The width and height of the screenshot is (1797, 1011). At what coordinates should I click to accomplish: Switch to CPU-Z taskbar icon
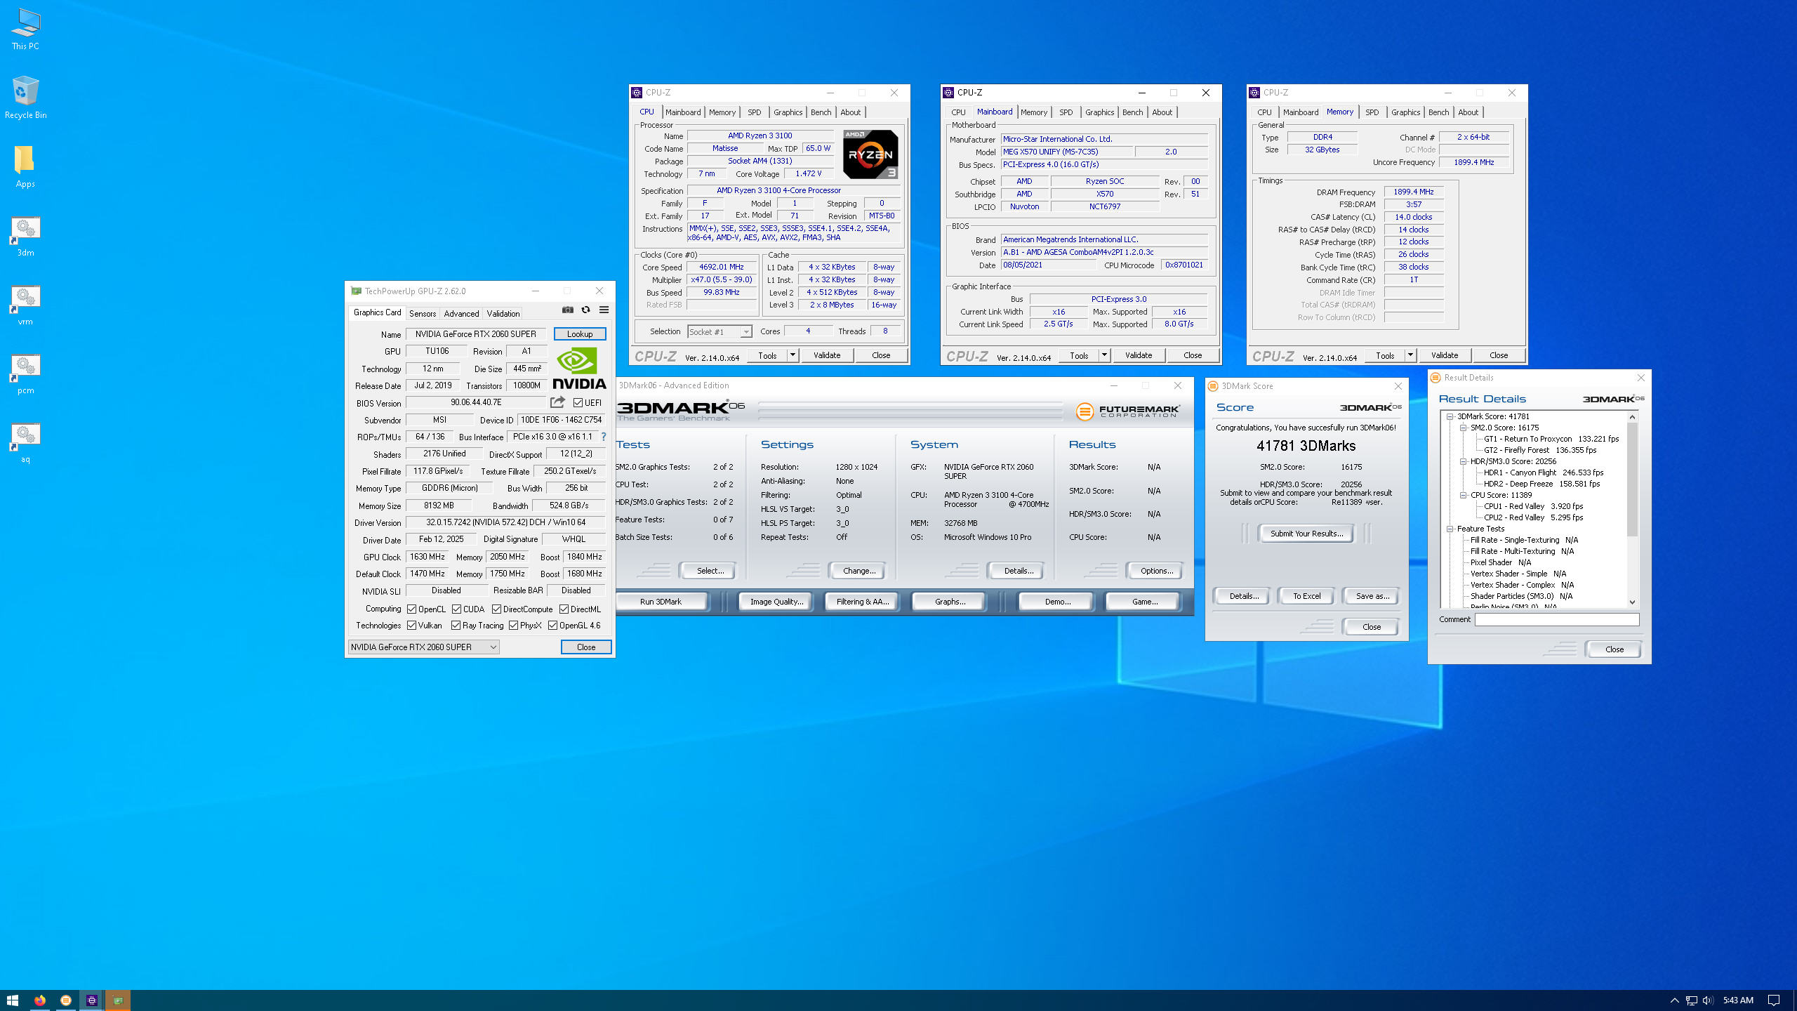point(91,1000)
